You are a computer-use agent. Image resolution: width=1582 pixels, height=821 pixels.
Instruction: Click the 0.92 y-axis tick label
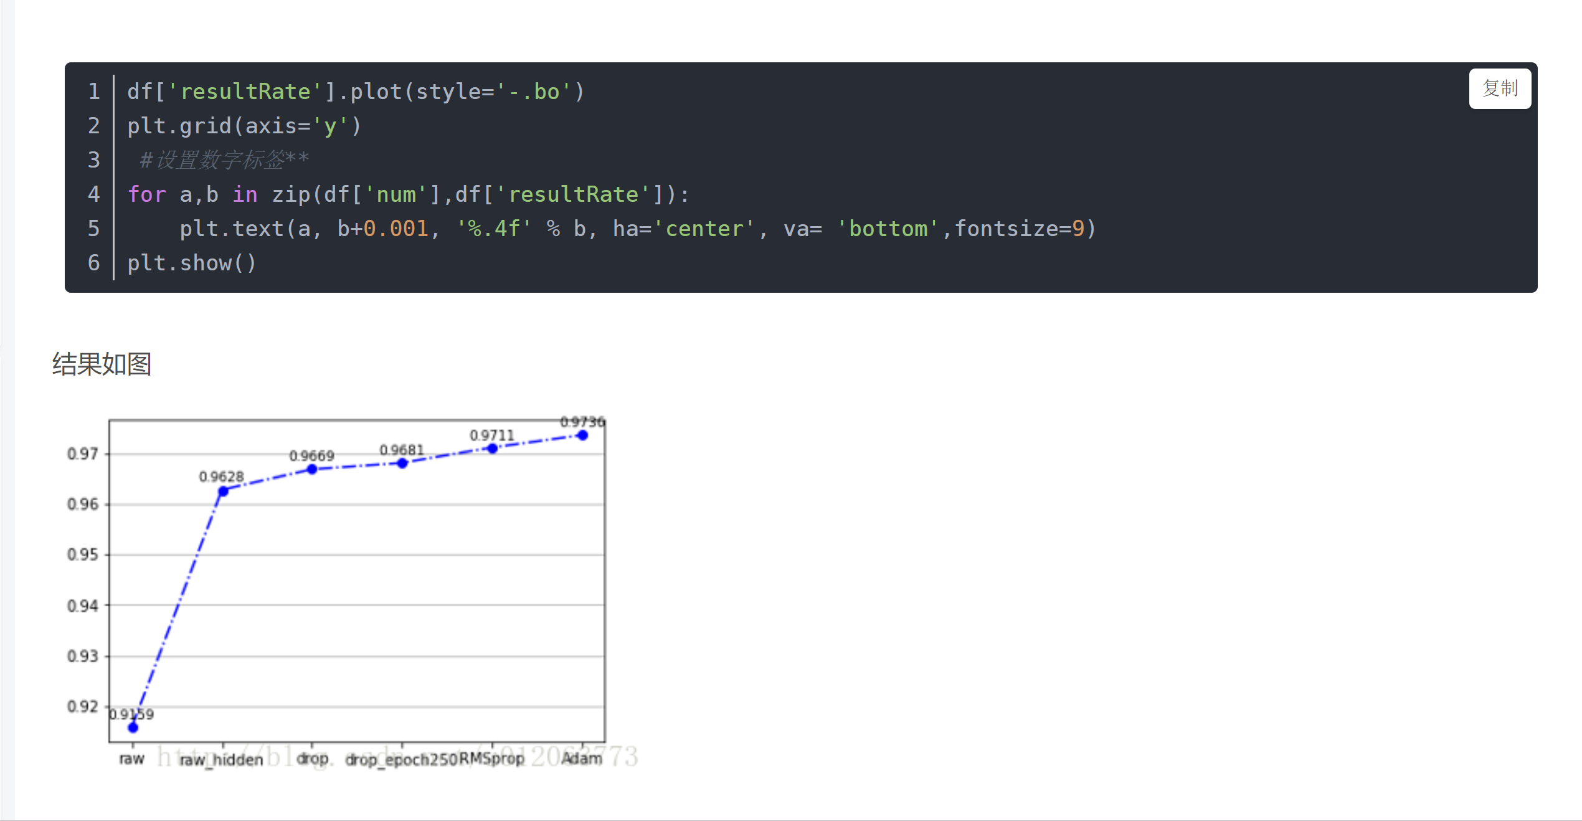click(x=83, y=706)
